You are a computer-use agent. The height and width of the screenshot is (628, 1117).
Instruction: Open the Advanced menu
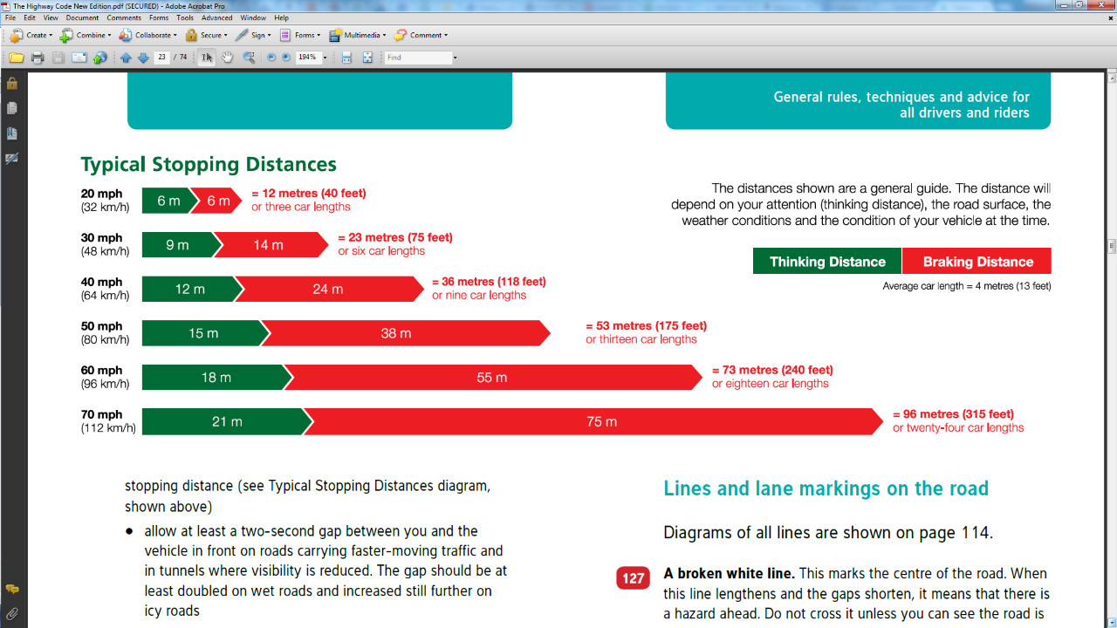(x=216, y=17)
